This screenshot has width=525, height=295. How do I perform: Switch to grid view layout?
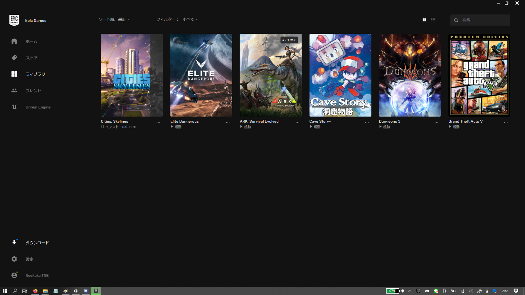[x=424, y=20]
